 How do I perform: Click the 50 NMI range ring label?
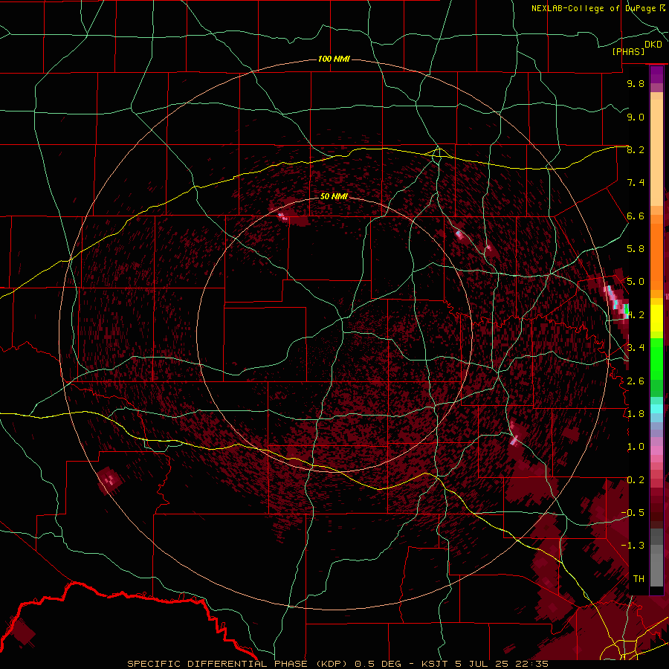[x=334, y=196]
